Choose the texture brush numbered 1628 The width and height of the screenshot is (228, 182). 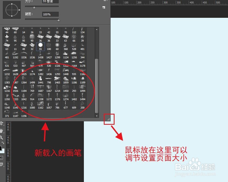click(15, 71)
